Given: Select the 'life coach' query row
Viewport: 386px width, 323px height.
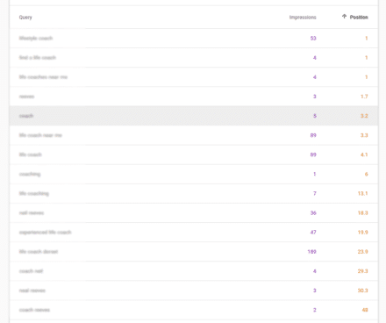Looking at the screenshot, I should (x=194, y=154).
